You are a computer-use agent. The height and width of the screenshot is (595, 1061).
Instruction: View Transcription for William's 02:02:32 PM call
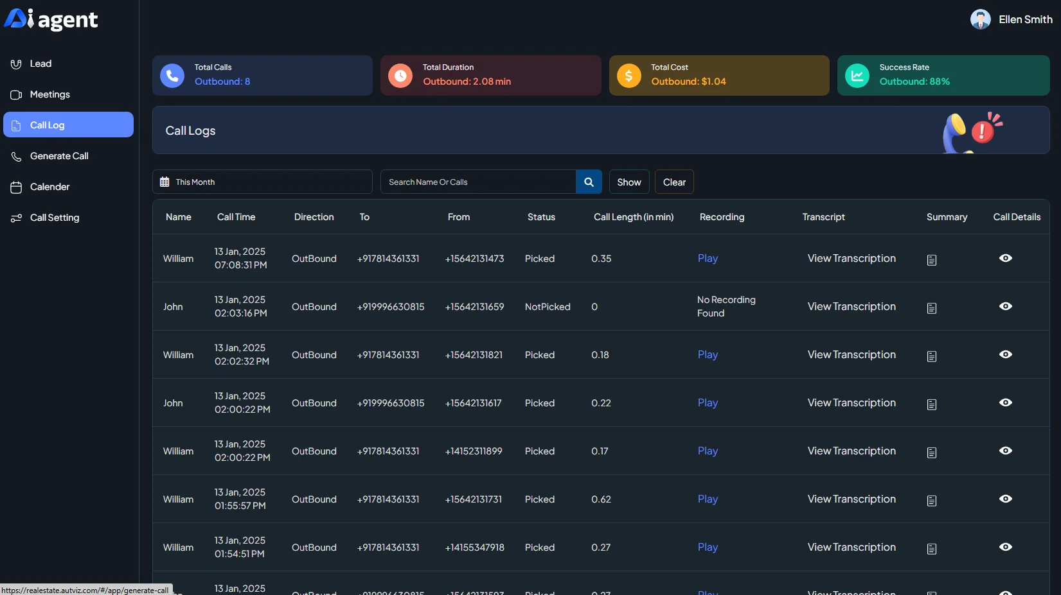click(x=851, y=354)
